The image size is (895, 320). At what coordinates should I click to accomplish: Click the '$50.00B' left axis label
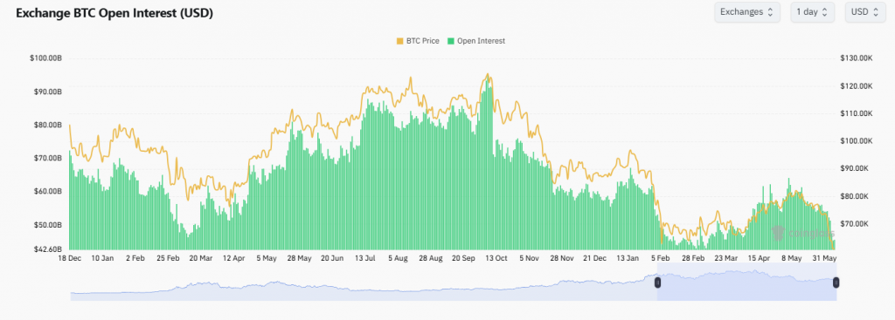(48, 226)
